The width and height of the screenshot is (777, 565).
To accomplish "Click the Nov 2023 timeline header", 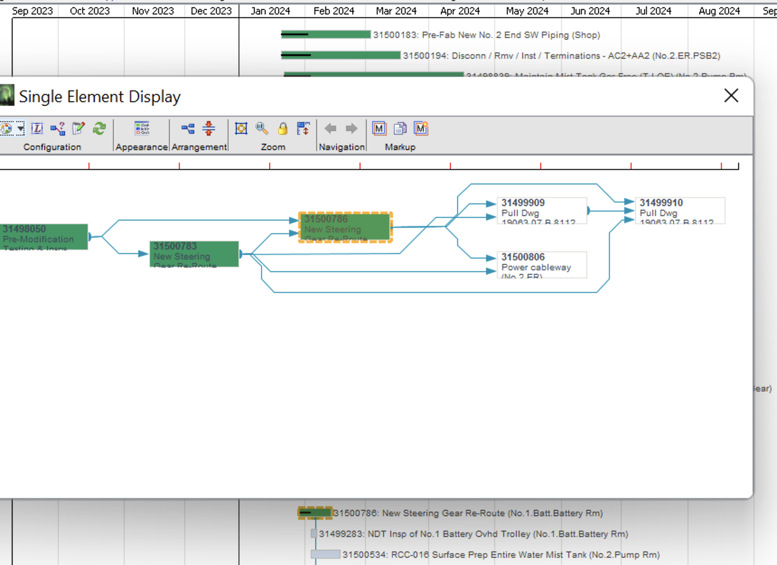I will tap(153, 11).
